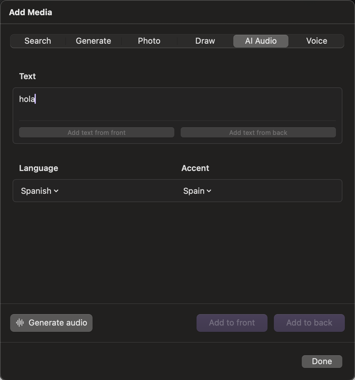Open the Spain accent dropdown
The image size is (355, 380).
pyautogui.click(x=197, y=191)
